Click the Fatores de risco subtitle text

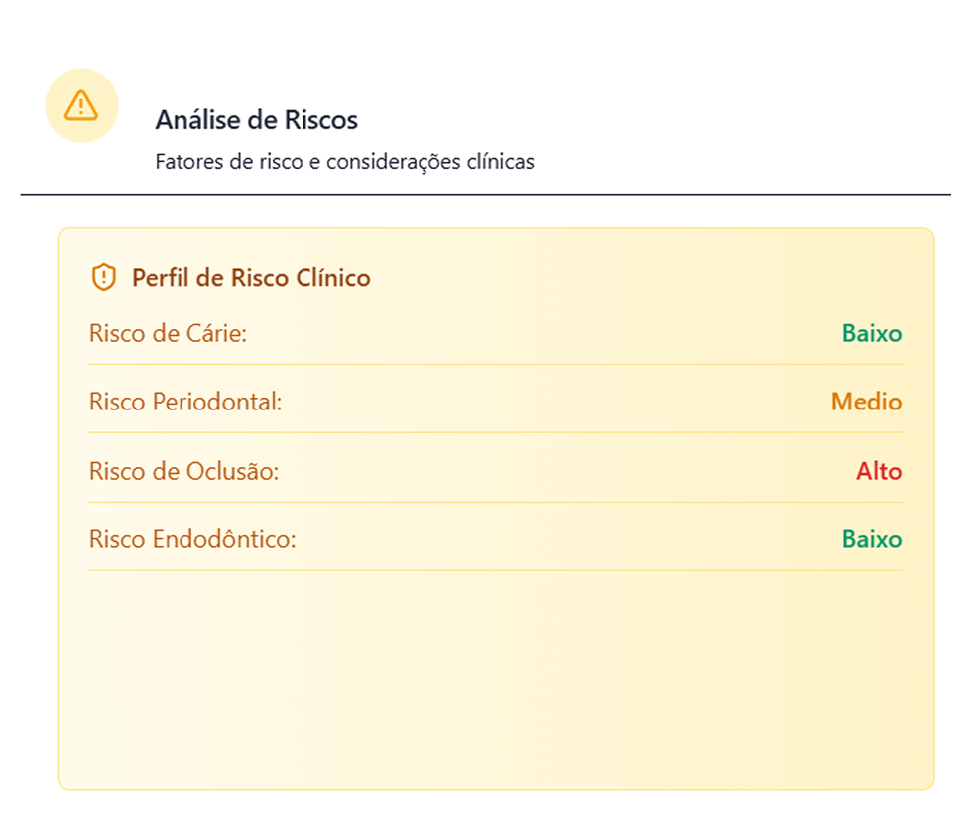tap(344, 162)
